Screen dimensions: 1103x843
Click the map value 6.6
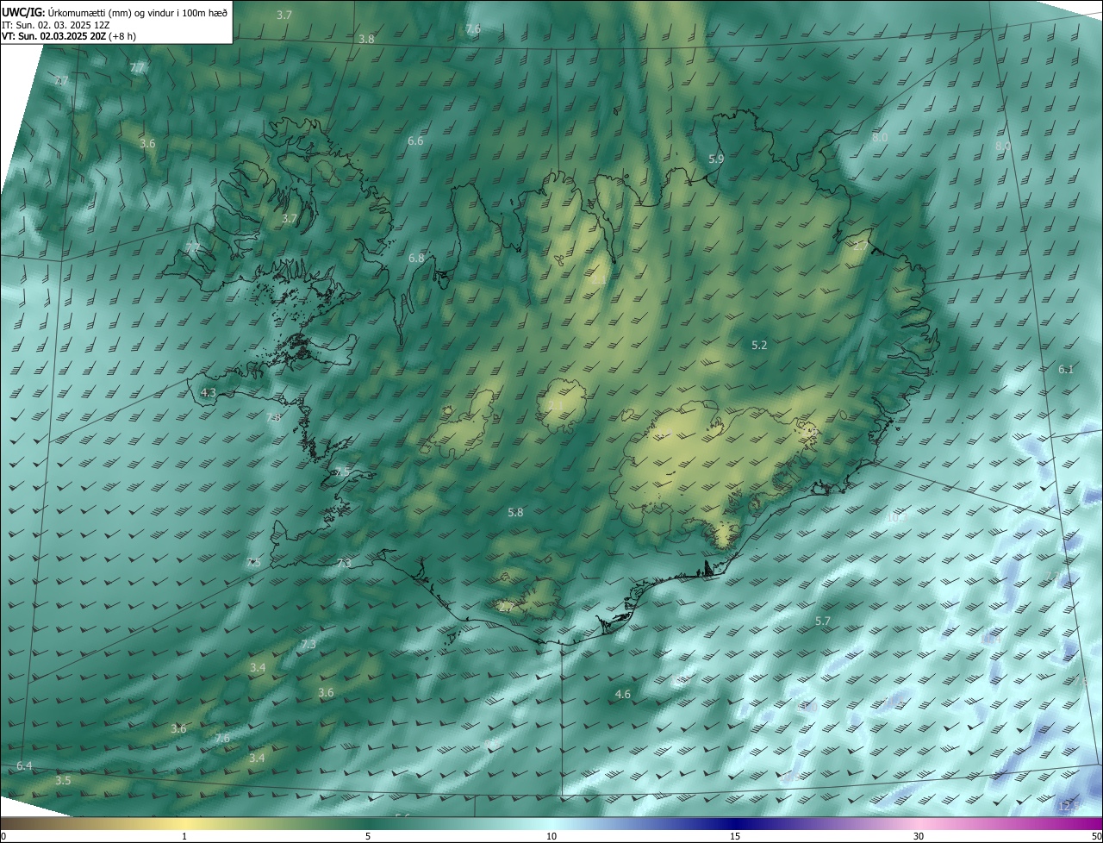point(415,140)
